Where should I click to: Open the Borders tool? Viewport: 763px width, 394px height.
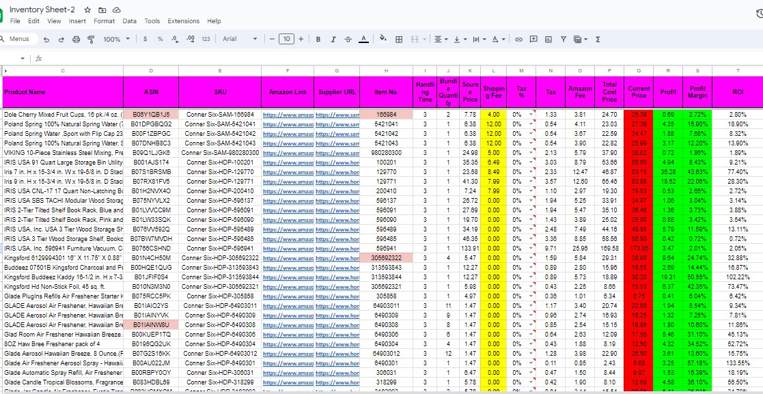coord(399,40)
